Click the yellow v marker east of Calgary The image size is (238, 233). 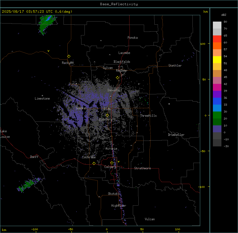pyautogui.click(x=118, y=162)
